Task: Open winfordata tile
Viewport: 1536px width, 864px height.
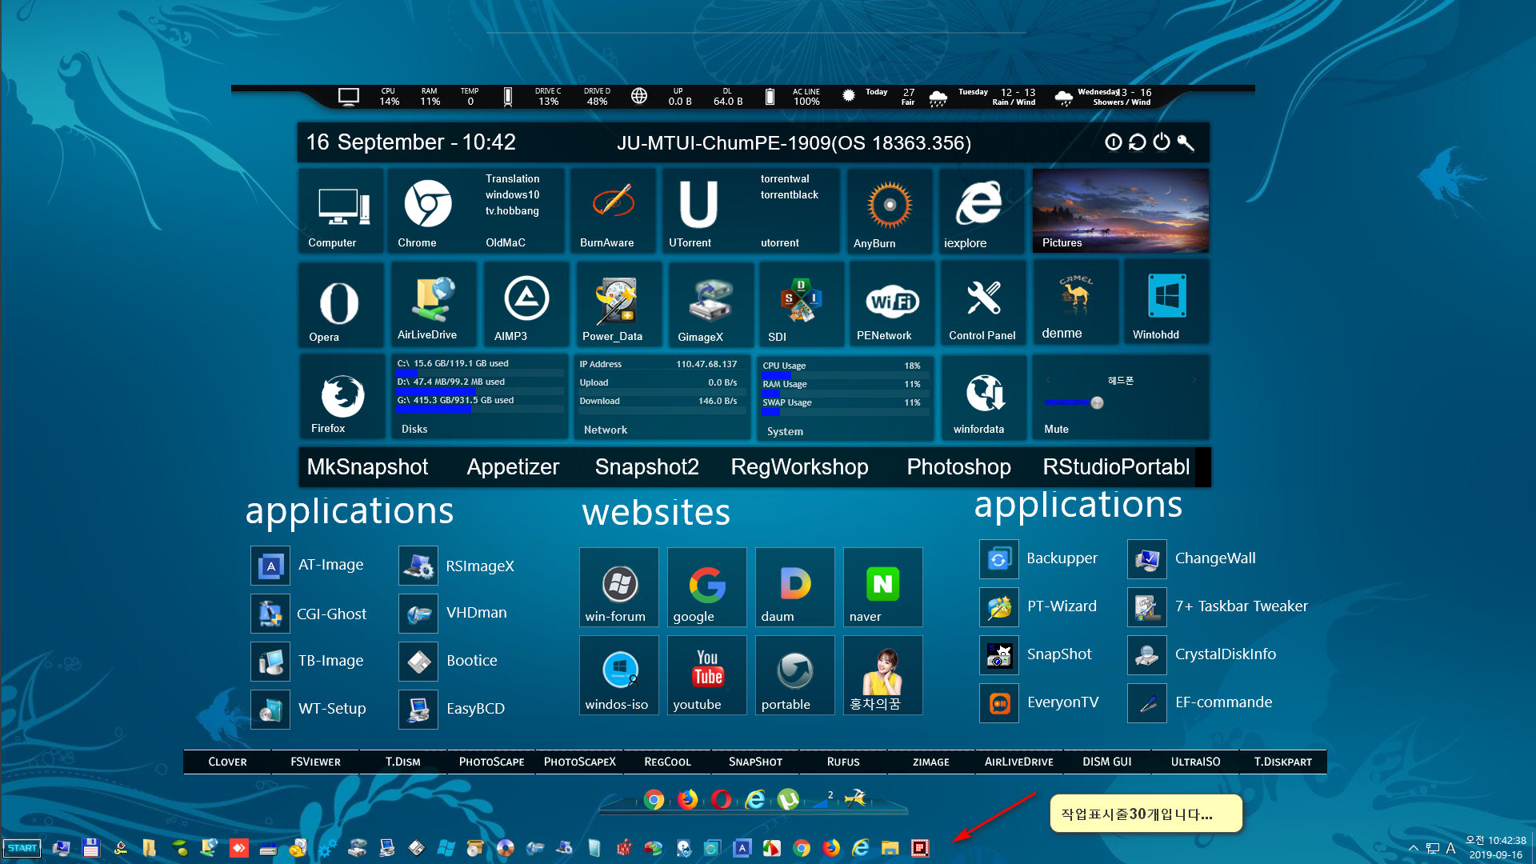Action: pos(984,398)
